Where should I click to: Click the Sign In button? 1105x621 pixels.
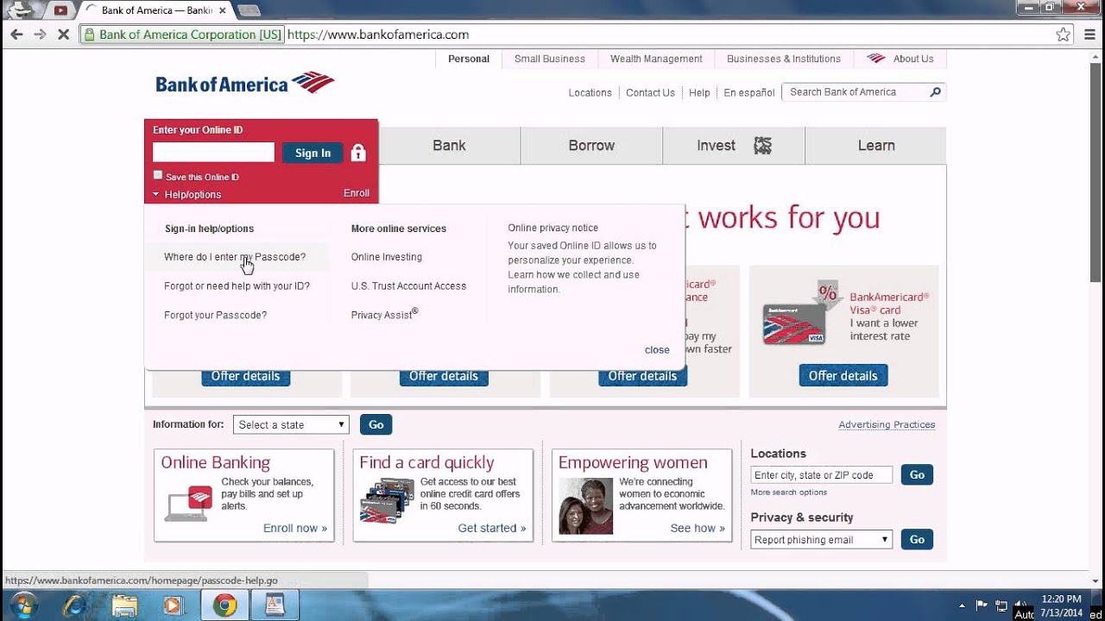coord(313,153)
